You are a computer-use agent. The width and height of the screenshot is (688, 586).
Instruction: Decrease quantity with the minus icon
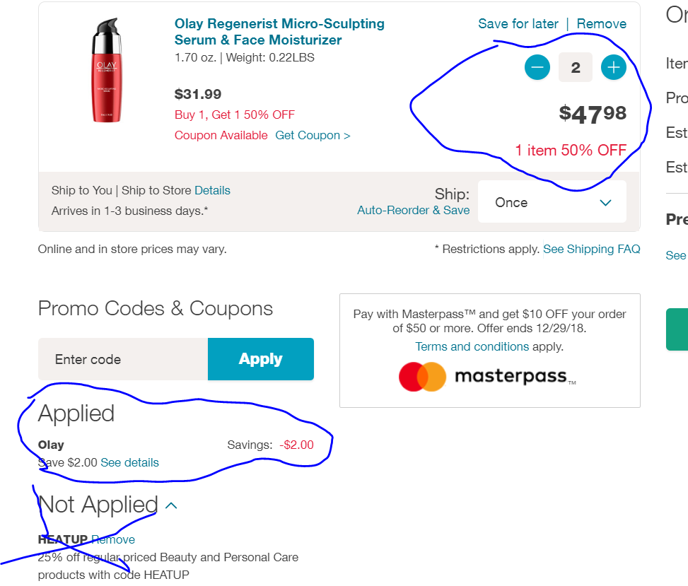pos(537,68)
